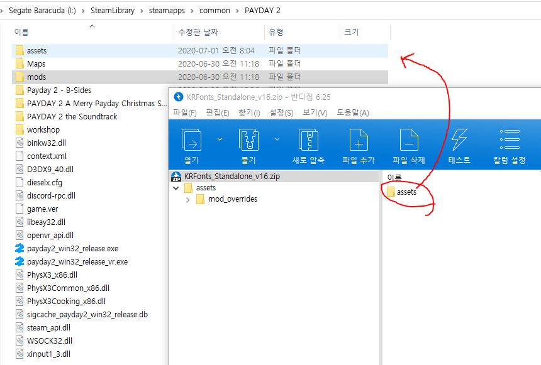
Task: Open the 보기(V) menu
Action: [x=315, y=113]
